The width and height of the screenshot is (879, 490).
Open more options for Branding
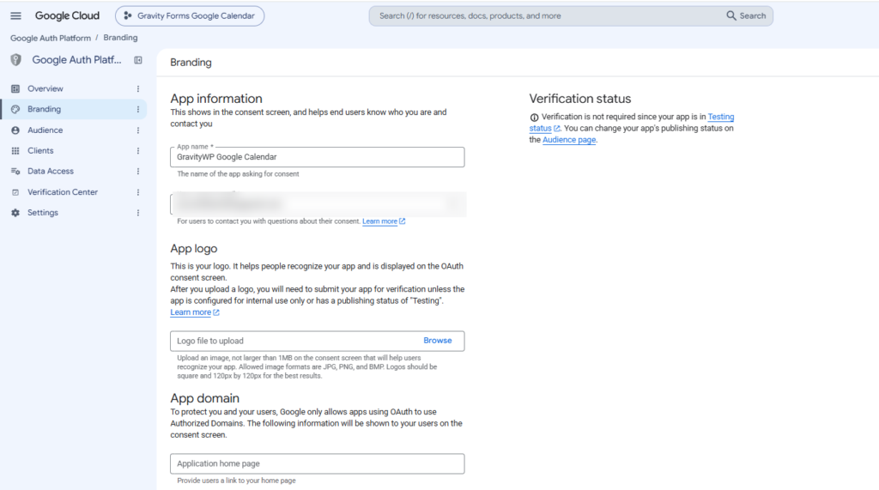138,109
